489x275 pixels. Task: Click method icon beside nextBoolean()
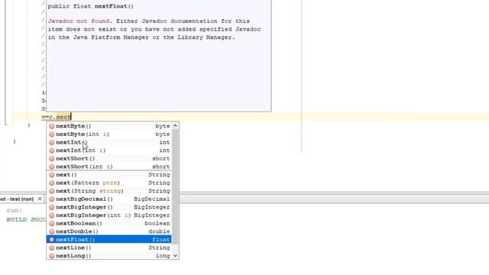[x=52, y=223]
